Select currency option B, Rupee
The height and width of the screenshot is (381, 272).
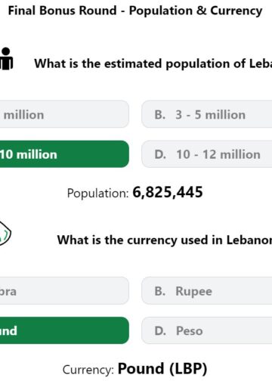207,291
